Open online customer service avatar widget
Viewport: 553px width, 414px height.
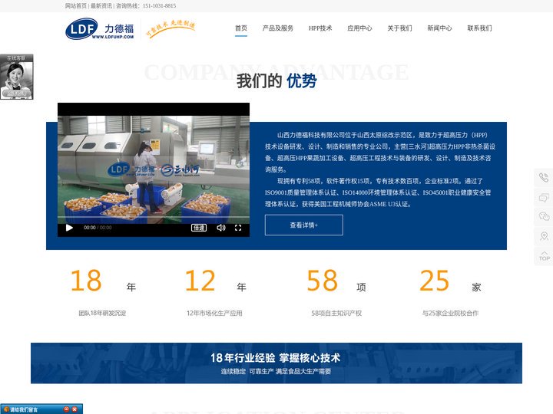click(x=17, y=77)
